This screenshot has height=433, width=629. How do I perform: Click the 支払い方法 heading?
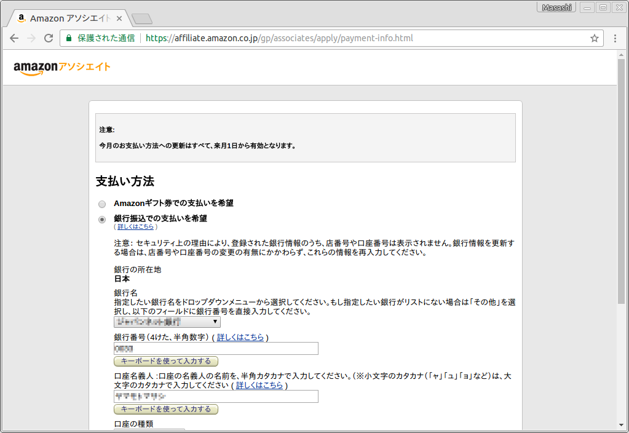click(125, 181)
